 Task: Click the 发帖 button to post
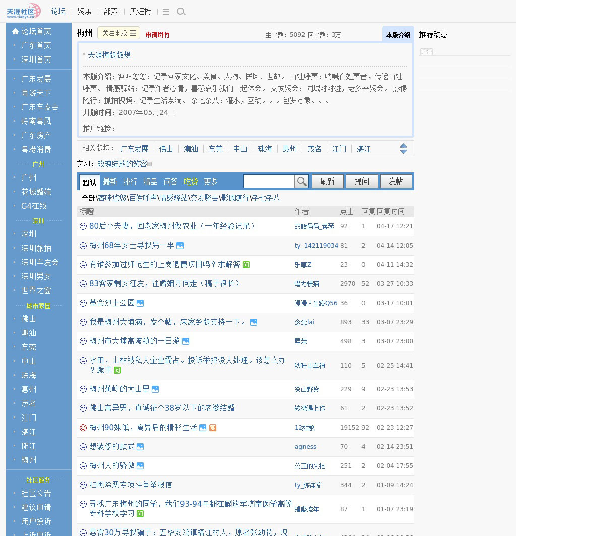tap(396, 182)
